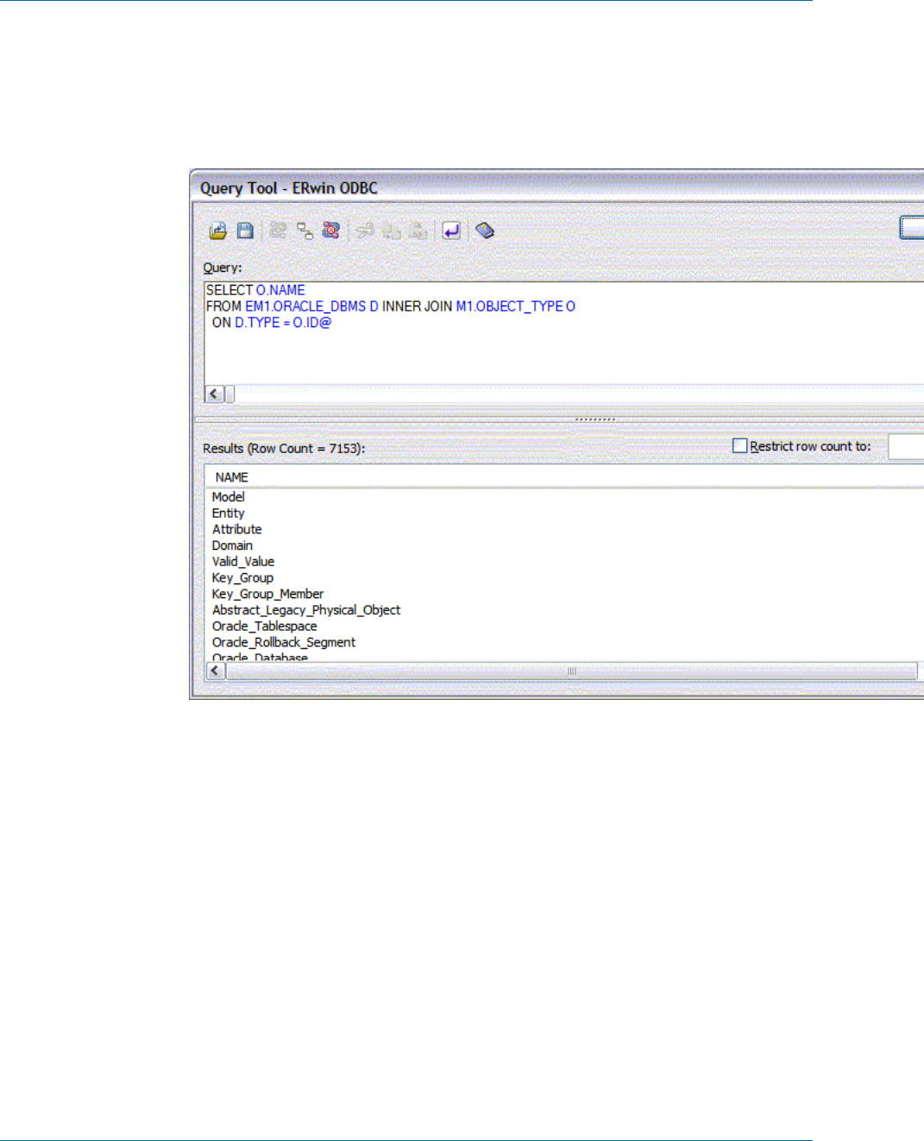The height and width of the screenshot is (1141, 924).
Task: Click the pane splitter grip
Action: pyautogui.click(x=595, y=419)
